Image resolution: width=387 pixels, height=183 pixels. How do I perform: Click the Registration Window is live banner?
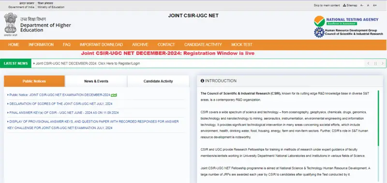click(168, 53)
